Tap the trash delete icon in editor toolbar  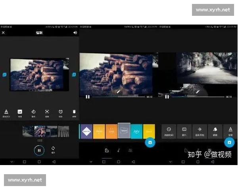coord(74,113)
